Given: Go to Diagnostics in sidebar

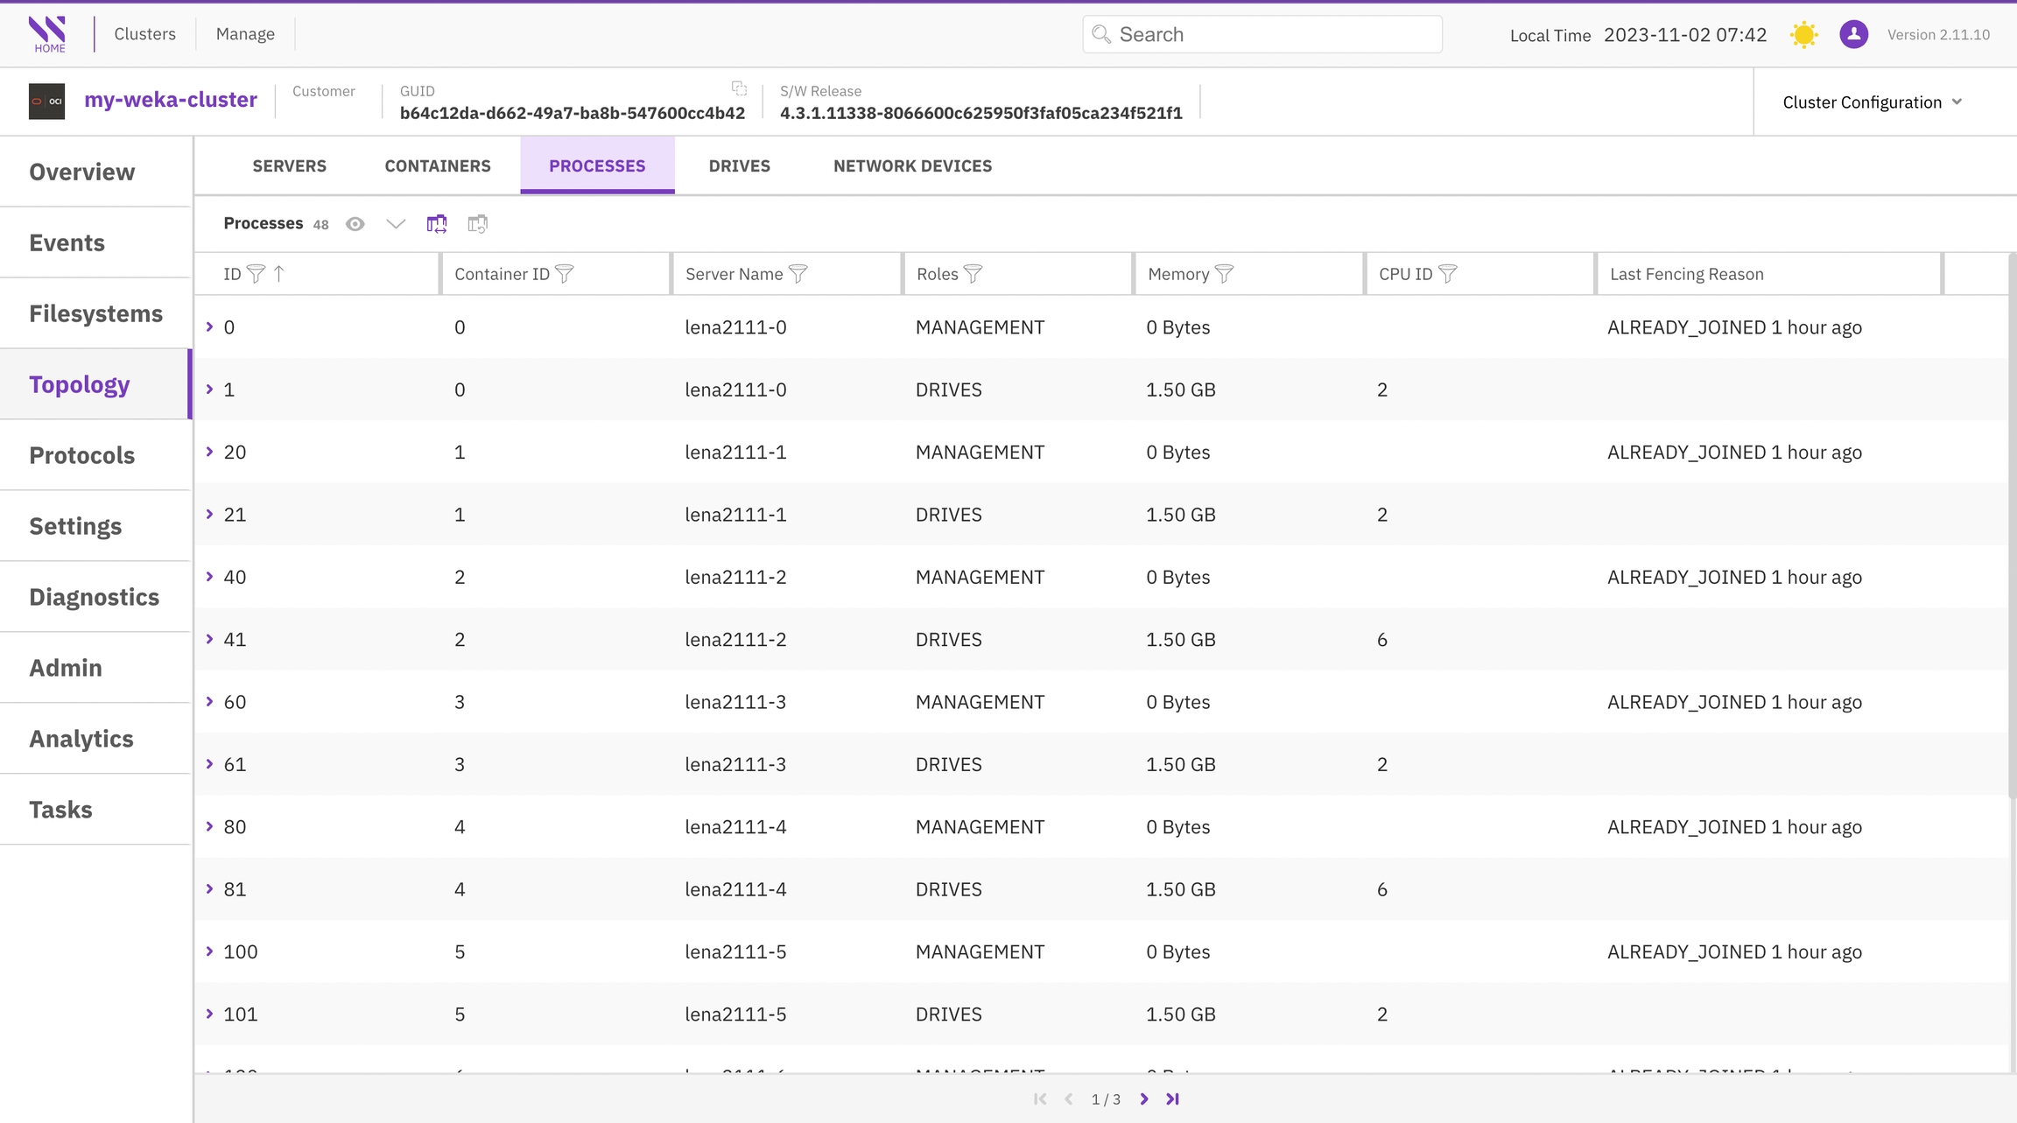Looking at the screenshot, I should (95, 597).
